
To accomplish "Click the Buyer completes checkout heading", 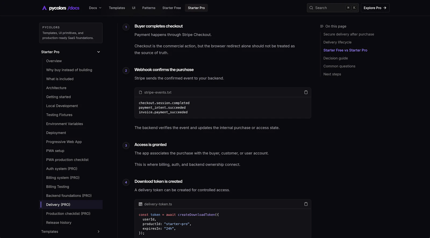I will coord(159,26).
